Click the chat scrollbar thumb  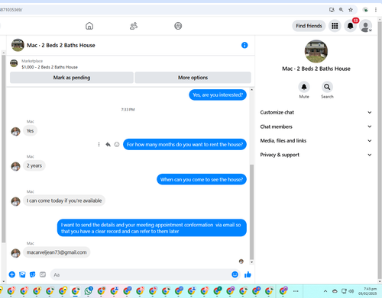(x=251, y=212)
